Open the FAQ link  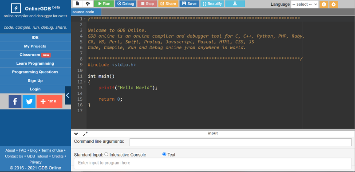[x=23, y=150]
